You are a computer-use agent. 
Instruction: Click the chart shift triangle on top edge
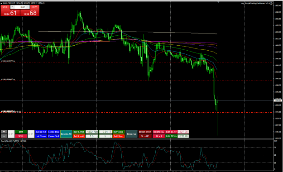(x=218, y=2)
